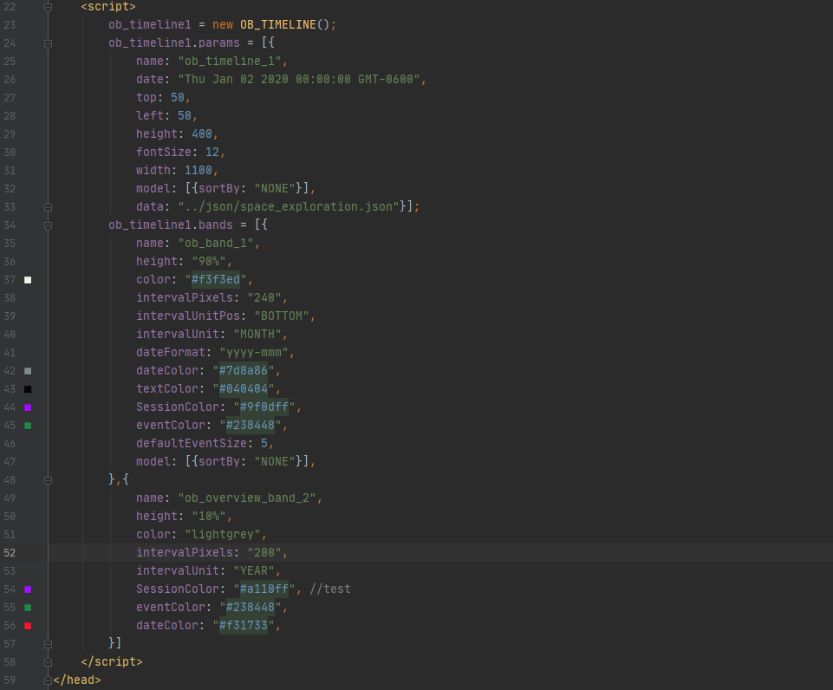
Task: Click line number 52 in gutter
Action: click(x=10, y=553)
